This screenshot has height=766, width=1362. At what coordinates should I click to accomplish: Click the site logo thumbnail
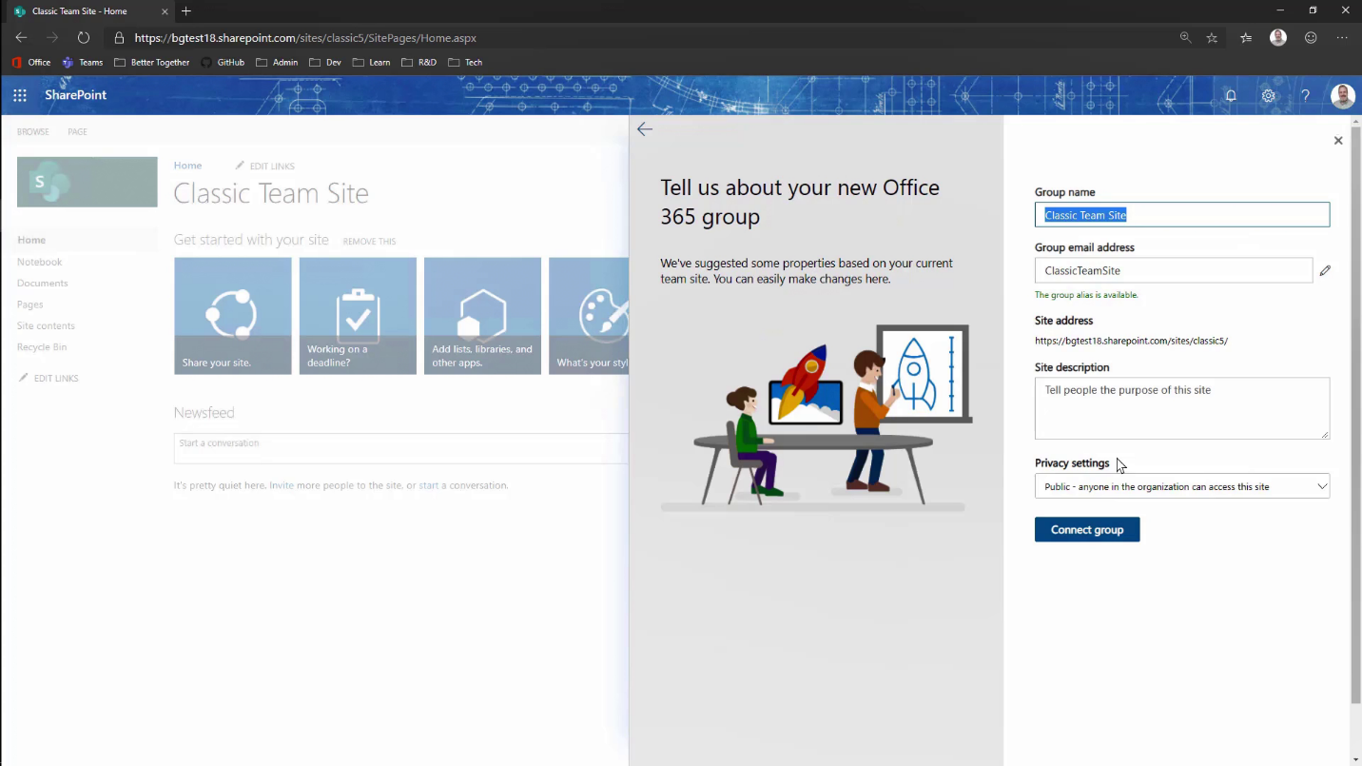click(x=88, y=182)
